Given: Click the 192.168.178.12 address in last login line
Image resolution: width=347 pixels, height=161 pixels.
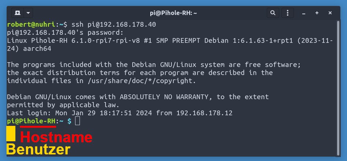Looking at the screenshot, I should [204, 113].
